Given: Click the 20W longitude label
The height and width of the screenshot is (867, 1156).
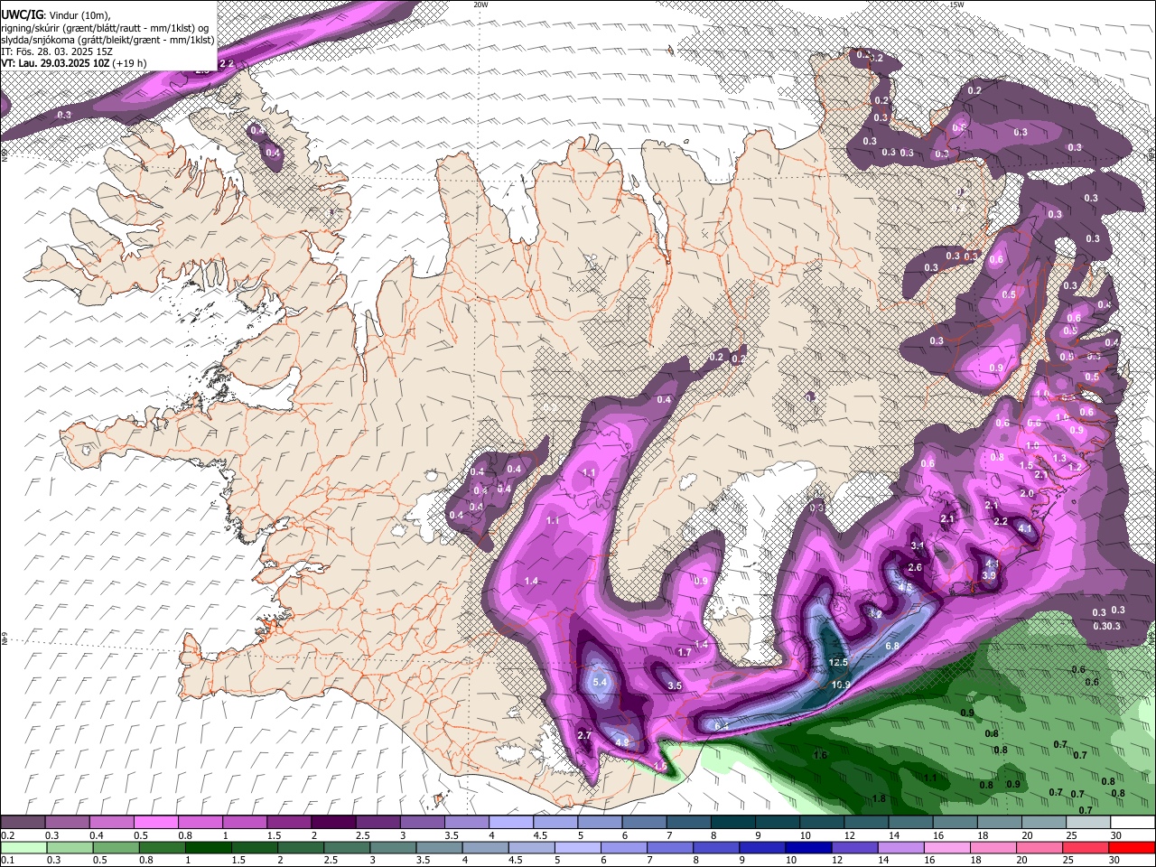Looking at the screenshot, I should (x=480, y=5).
